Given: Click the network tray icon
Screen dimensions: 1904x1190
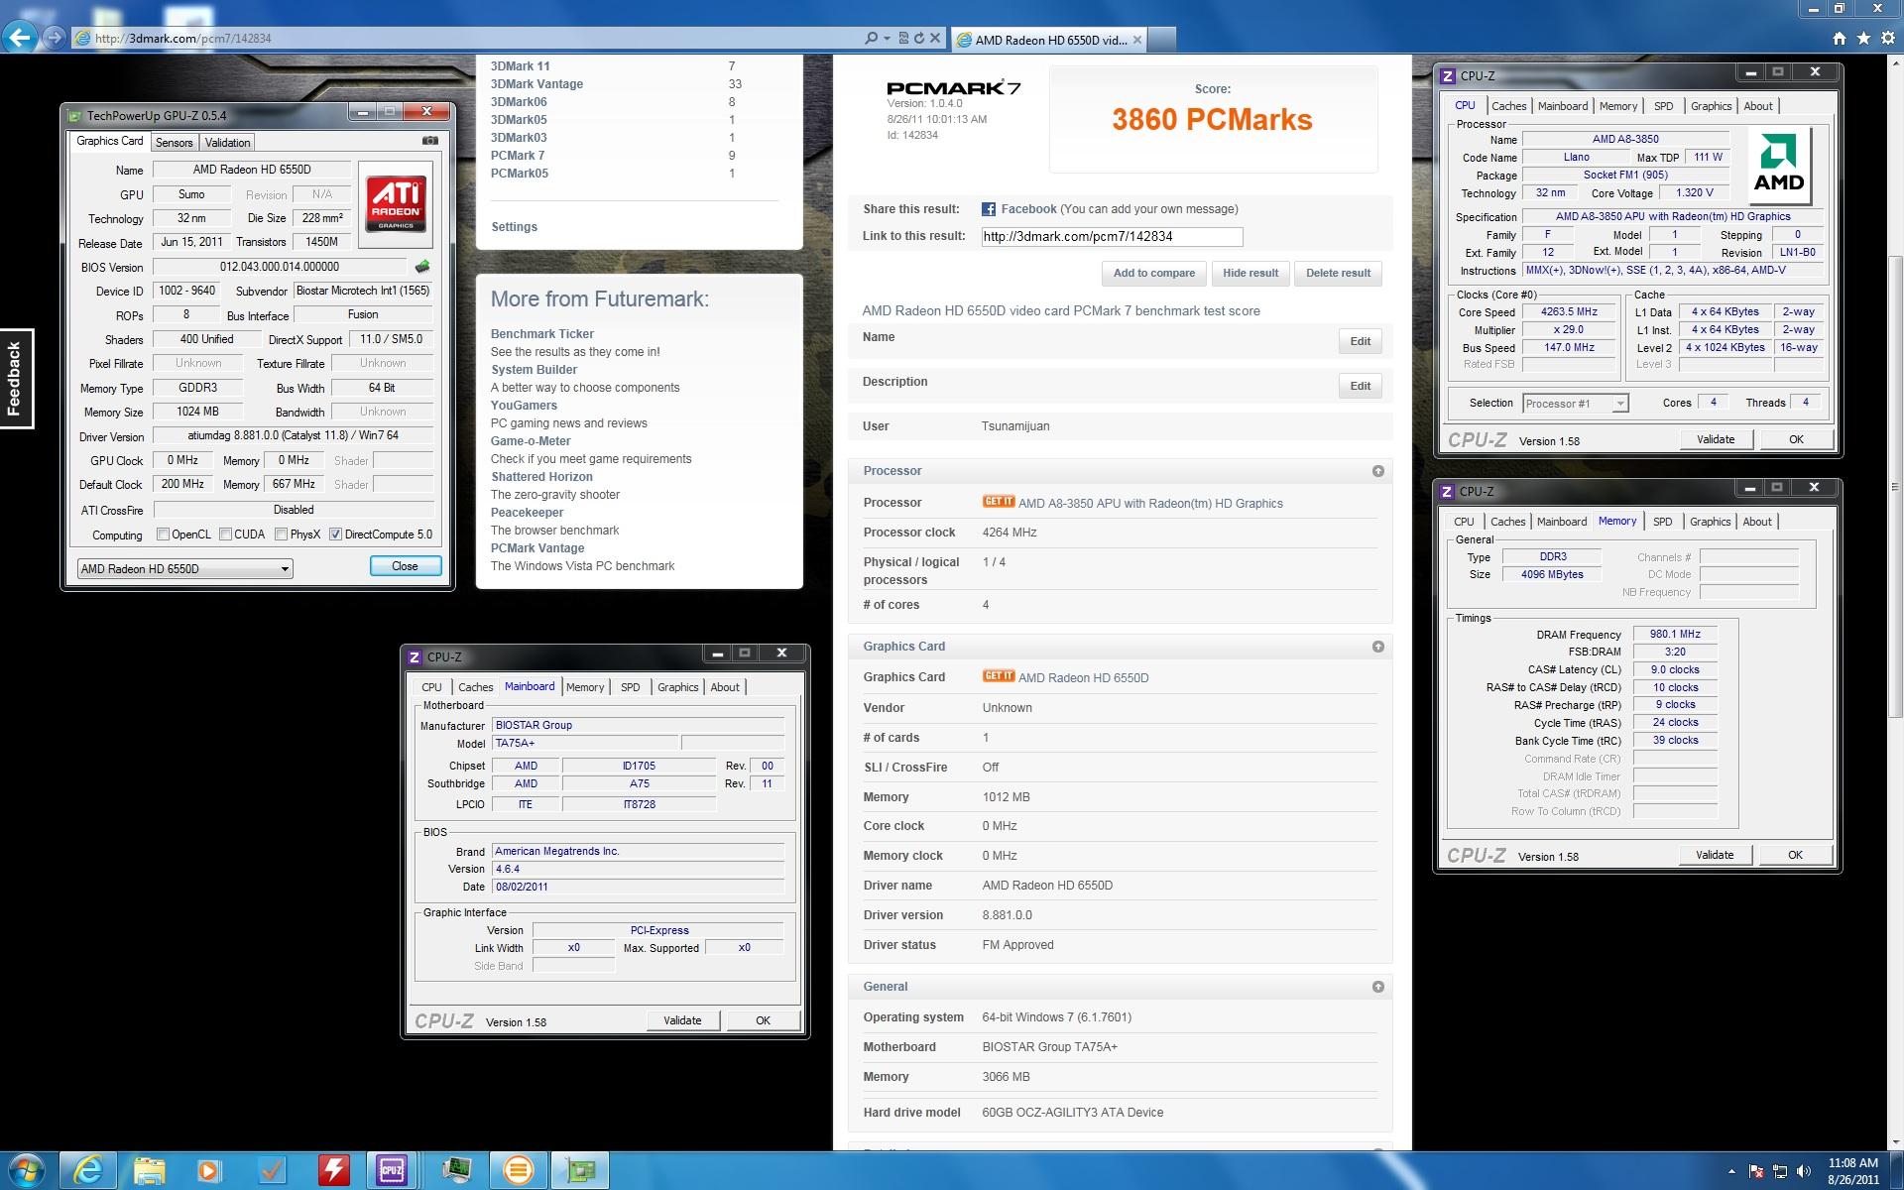Looking at the screenshot, I should pyautogui.click(x=1780, y=1170).
